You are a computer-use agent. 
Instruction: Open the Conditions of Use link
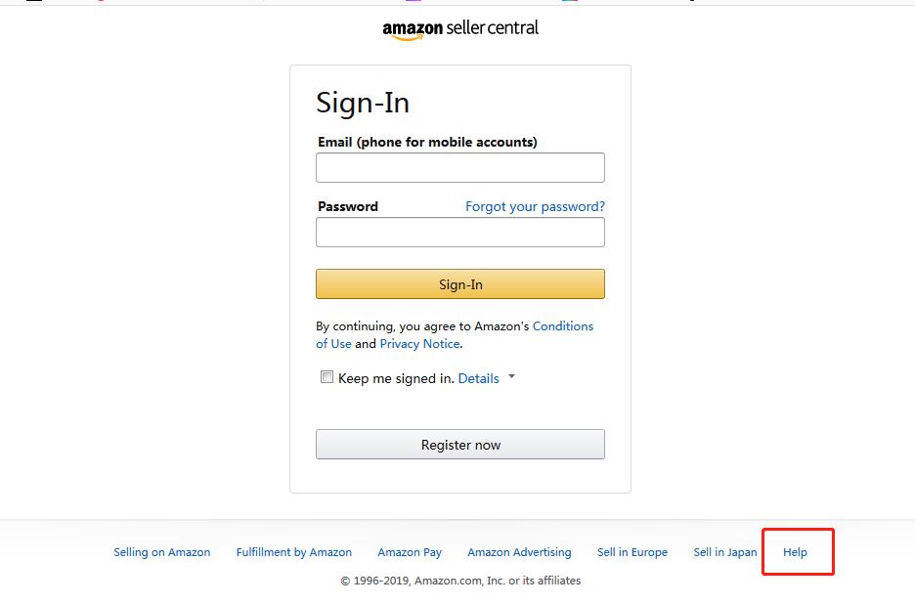click(x=562, y=326)
